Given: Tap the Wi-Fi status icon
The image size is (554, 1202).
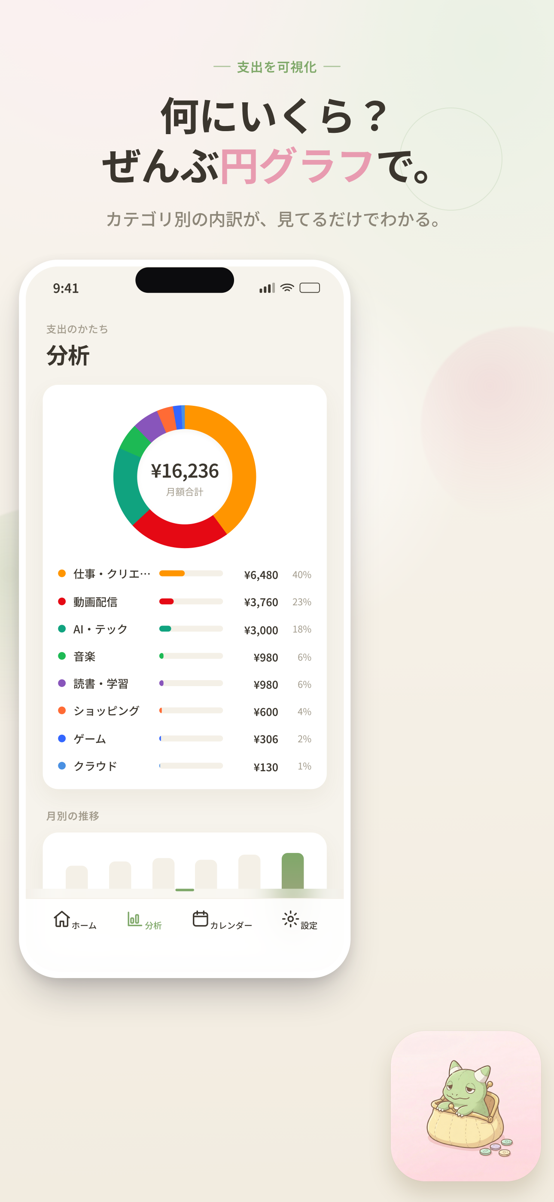Looking at the screenshot, I should [287, 288].
